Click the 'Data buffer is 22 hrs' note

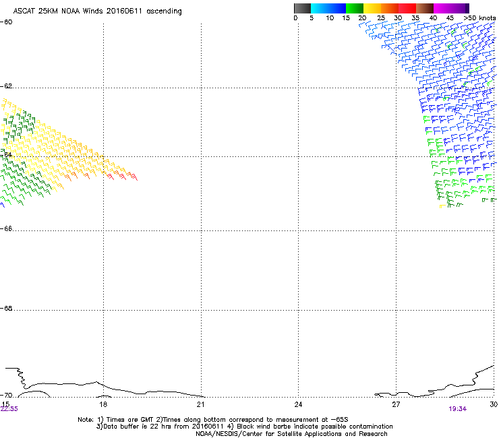(159, 427)
